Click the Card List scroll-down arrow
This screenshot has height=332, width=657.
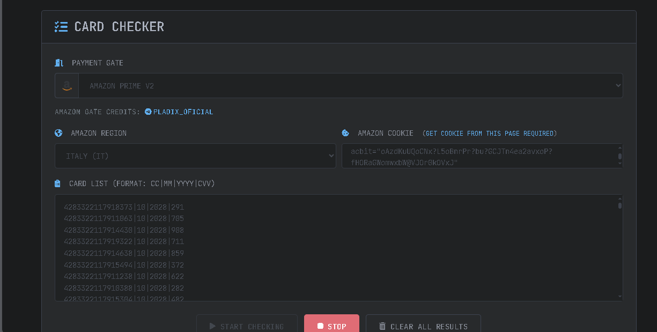[620, 296]
